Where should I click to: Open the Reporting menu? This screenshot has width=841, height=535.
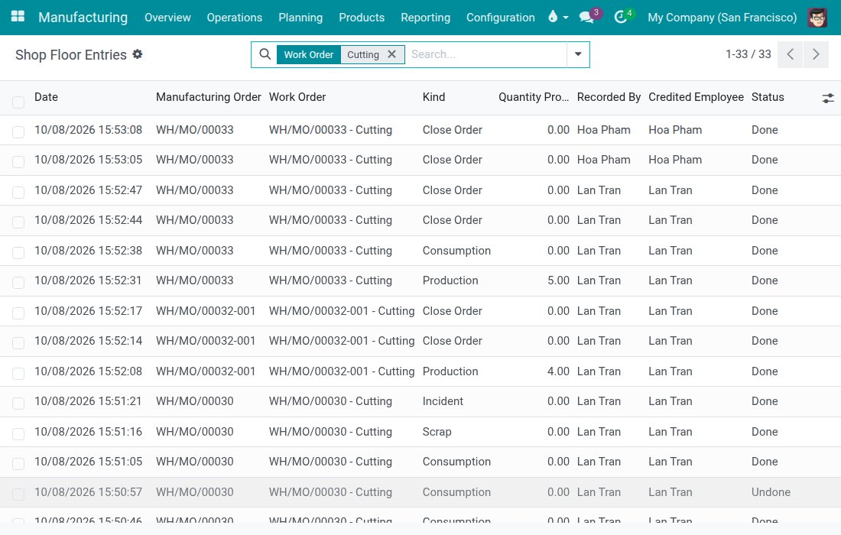[425, 17]
